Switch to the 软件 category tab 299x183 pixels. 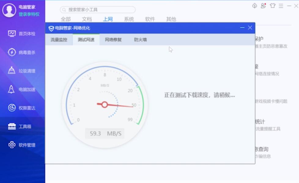(150, 19)
